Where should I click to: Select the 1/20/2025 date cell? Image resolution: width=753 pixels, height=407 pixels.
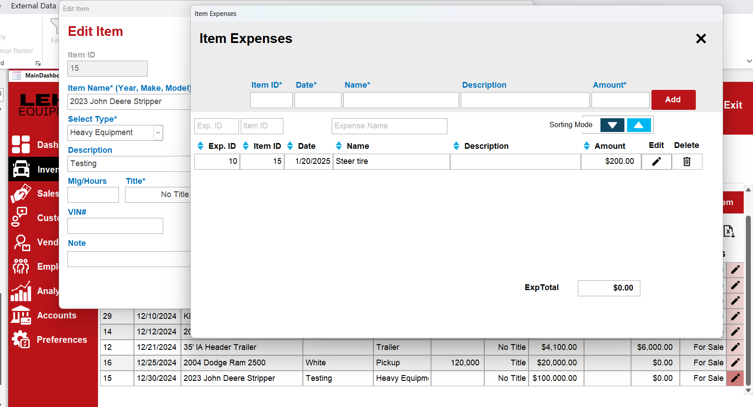309,162
